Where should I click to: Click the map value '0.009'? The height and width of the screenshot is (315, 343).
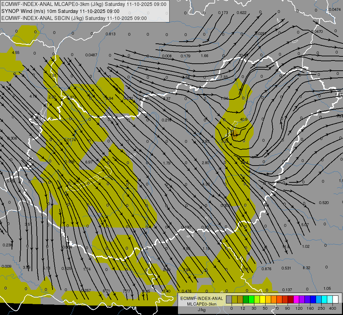[x=6, y=266]
